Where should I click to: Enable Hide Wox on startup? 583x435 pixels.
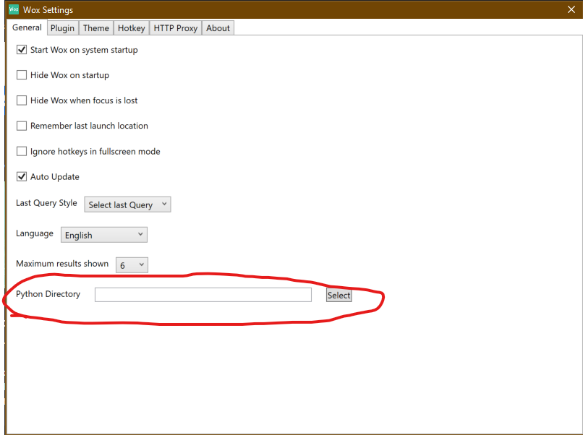(x=22, y=75)
